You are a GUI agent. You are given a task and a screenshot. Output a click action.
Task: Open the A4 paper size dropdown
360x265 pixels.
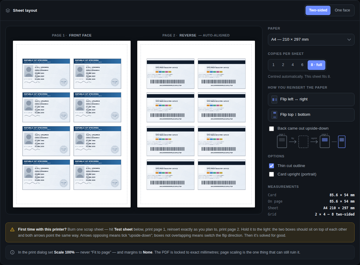(311, 39)
